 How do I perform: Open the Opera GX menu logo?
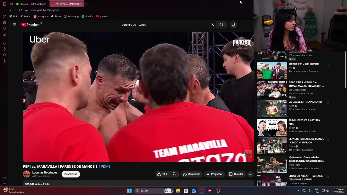(x=4, y=4)
